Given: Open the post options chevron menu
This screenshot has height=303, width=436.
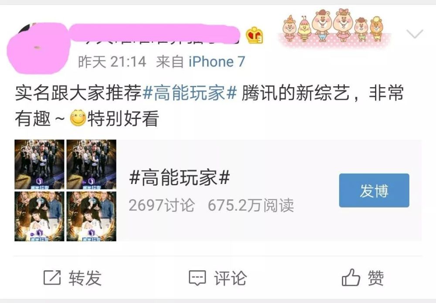Looking at the screenshot, I should coord(415,34).
